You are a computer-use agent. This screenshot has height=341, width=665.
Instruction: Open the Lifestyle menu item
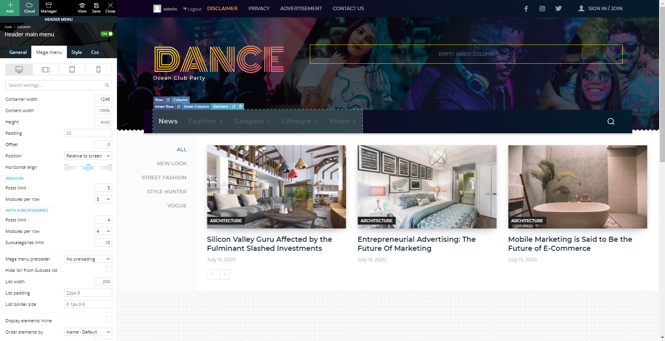pos(300,121)
